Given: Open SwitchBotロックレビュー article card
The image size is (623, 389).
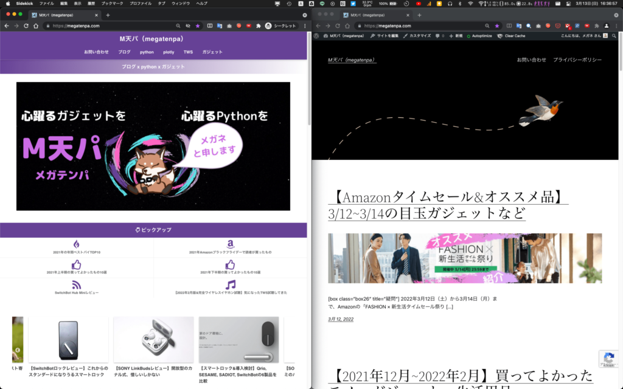Looking at the screenshot, I should coord(68,347).
